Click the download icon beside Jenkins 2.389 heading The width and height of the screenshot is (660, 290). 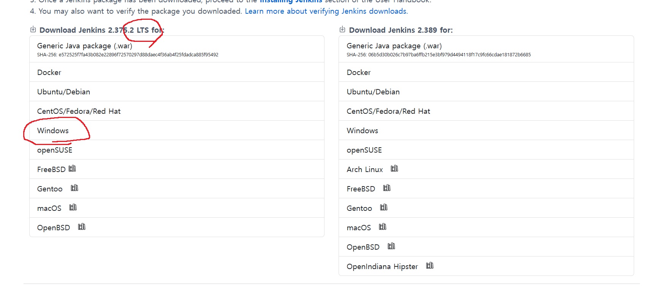(342, 29)
